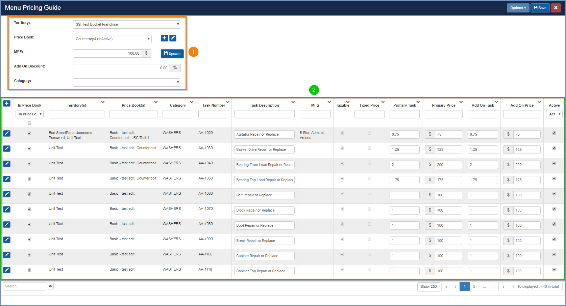This screenshot has height=306, width=566.
Task: Go to the last page arrow
Action: coord(503,287)
